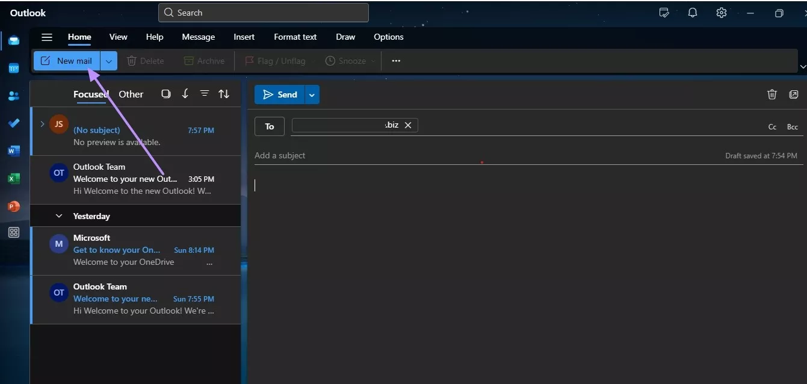Sort the message list
The width and height of the screenshot is (807, 384).
[x=224, y=94]
